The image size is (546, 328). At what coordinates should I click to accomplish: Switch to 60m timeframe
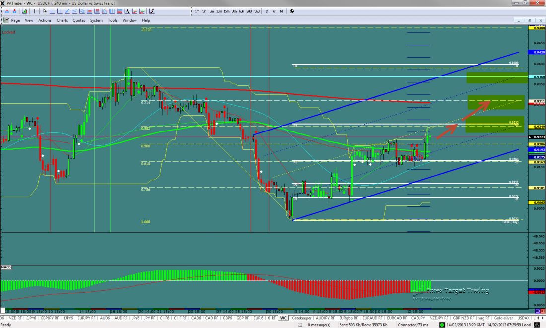(x=241, y=11)
